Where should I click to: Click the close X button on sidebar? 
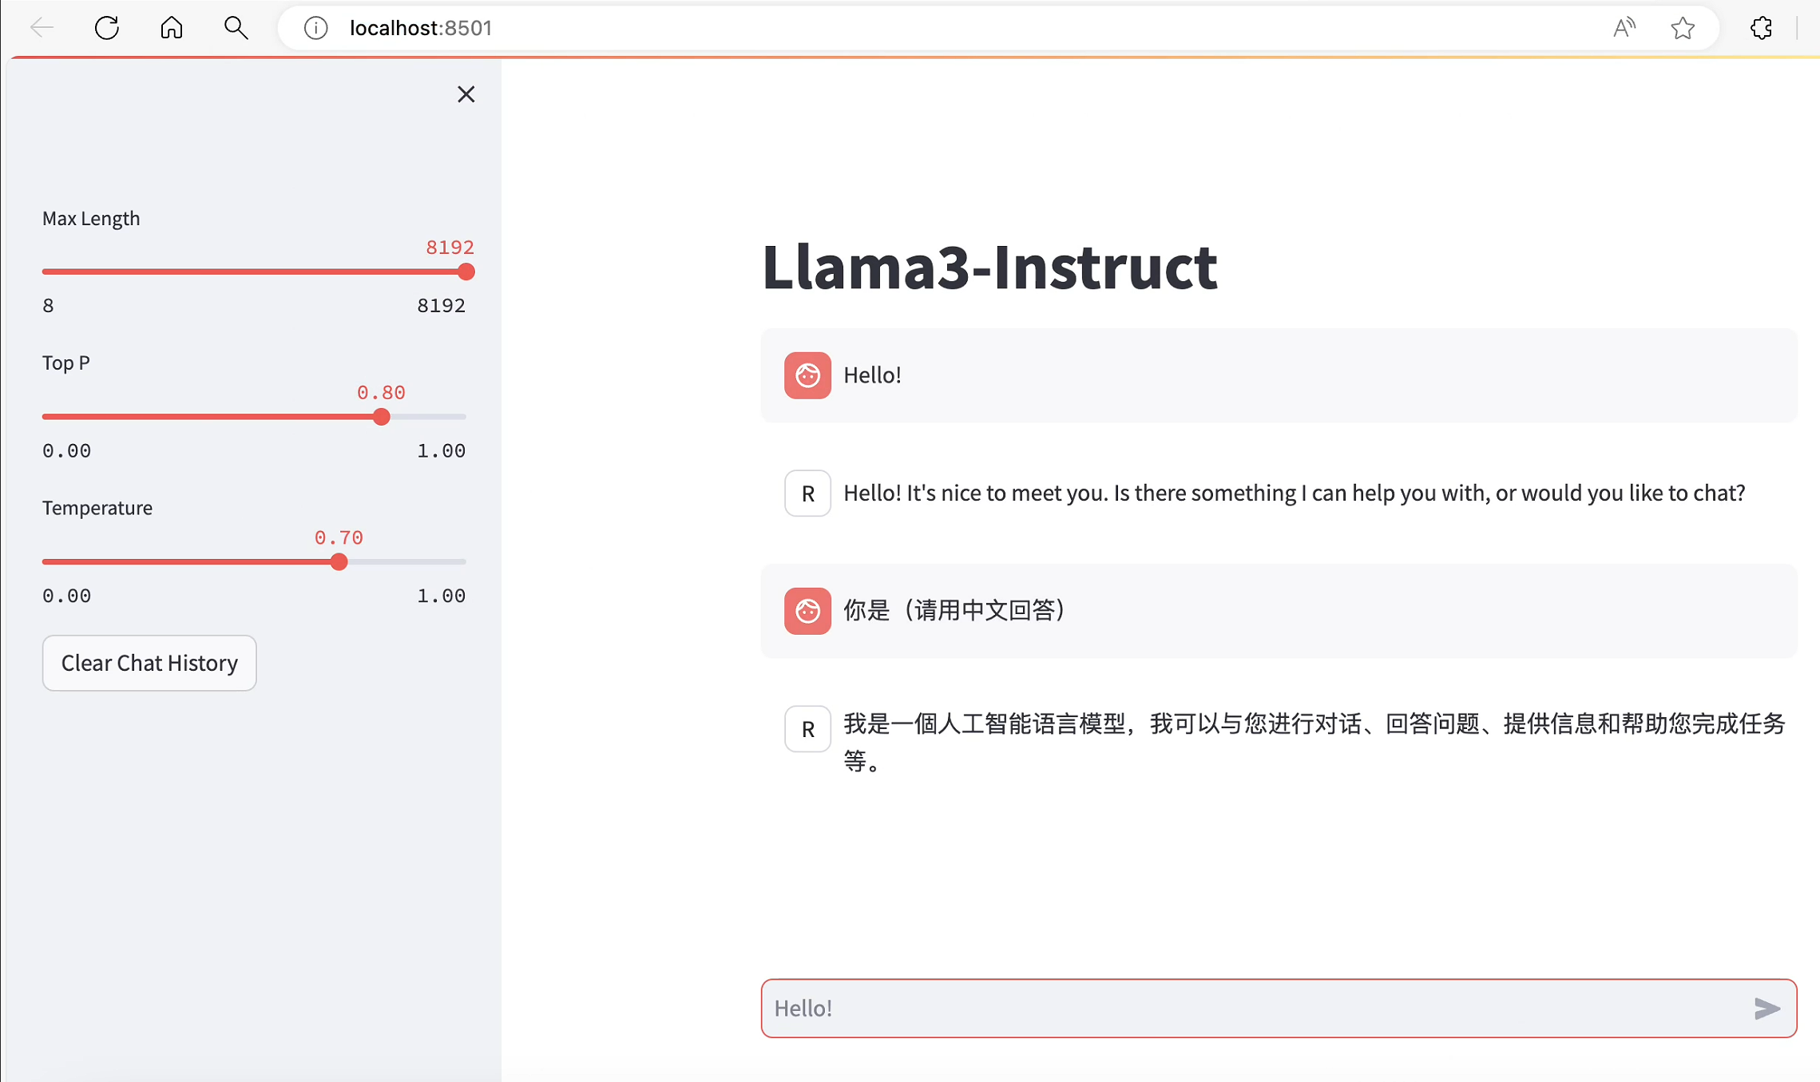click(466, 93)
